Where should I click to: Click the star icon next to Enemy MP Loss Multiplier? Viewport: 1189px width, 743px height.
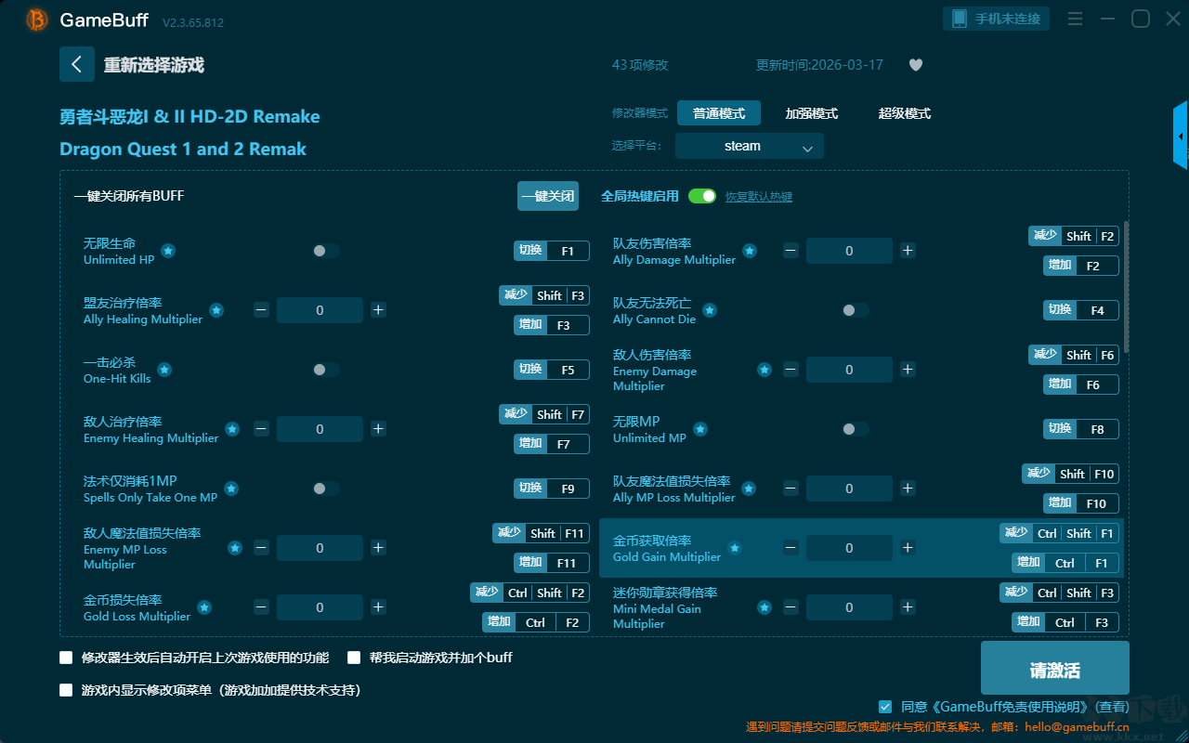pyautogui.click(x=235, y=548)
